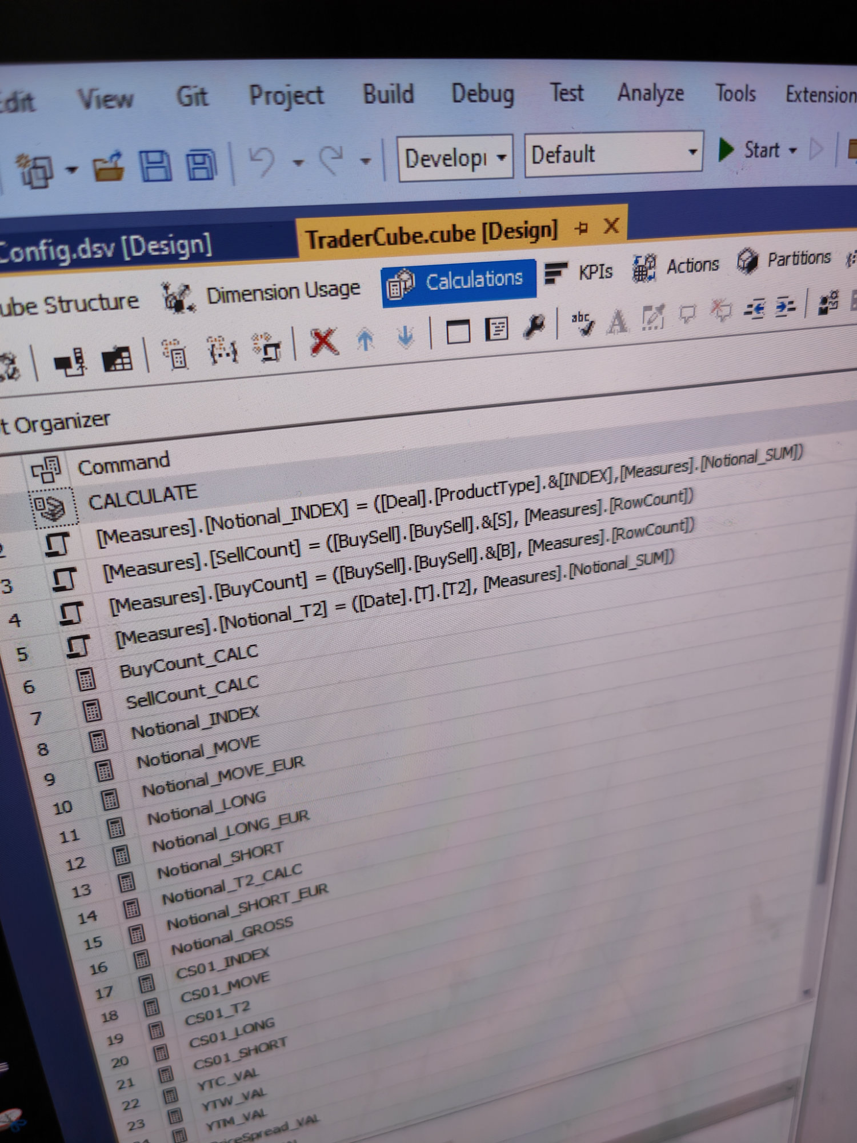Select the [Measures].[Notional_T2] script row
The height and width of the screenshot is (1143, 857).
[395, 600]
